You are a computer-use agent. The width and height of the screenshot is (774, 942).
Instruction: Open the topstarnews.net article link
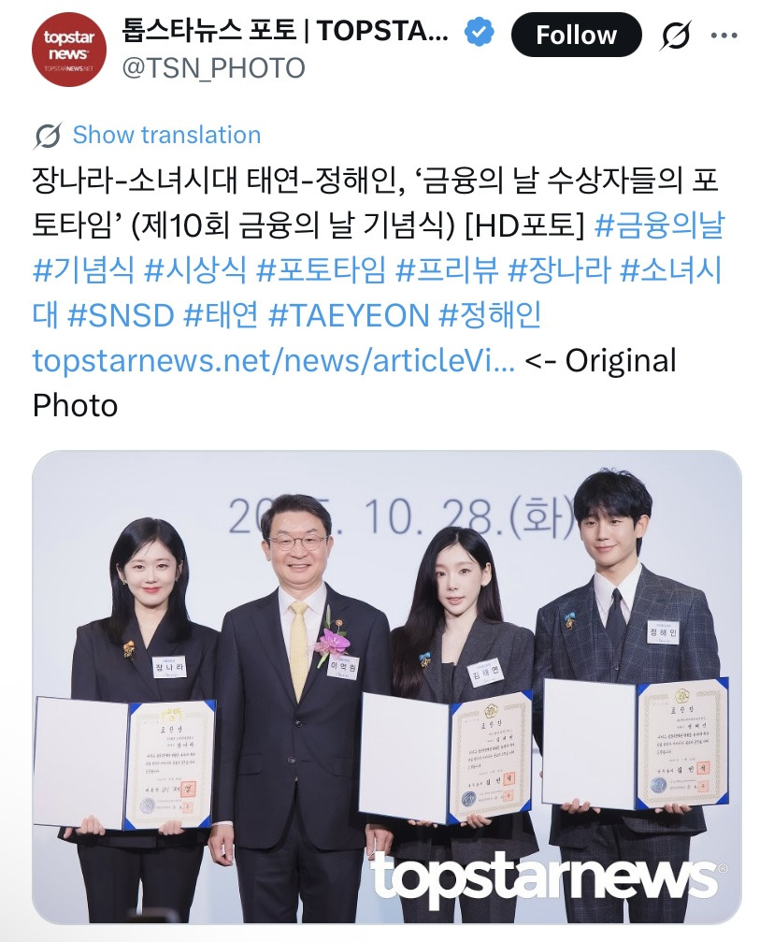(x=274, y=360)
